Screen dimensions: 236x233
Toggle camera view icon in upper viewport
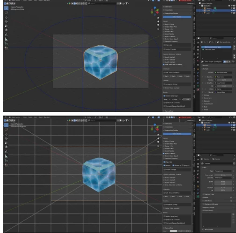[x=158, y=25]
